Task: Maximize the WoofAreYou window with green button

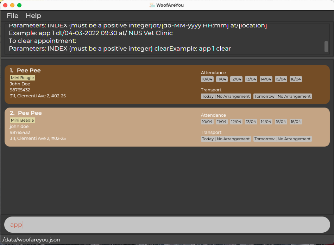Action: (x=19, y=5)
